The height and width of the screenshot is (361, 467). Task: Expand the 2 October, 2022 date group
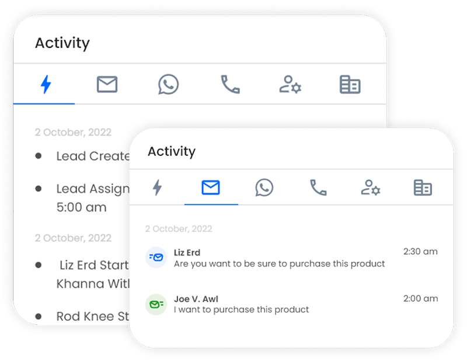click(x=177, y=229)
